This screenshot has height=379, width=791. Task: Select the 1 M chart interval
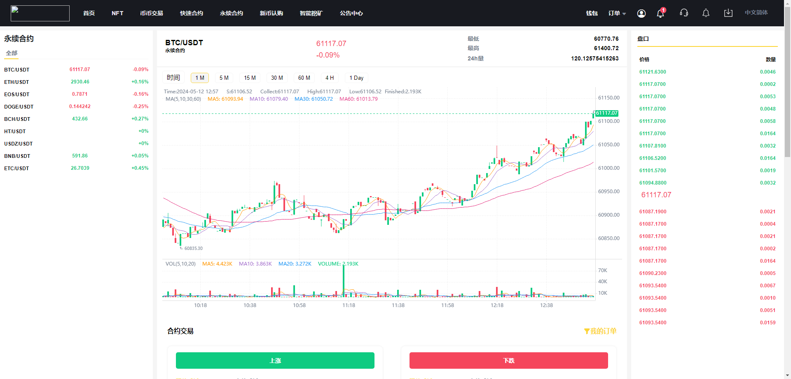tap(200, 78)
